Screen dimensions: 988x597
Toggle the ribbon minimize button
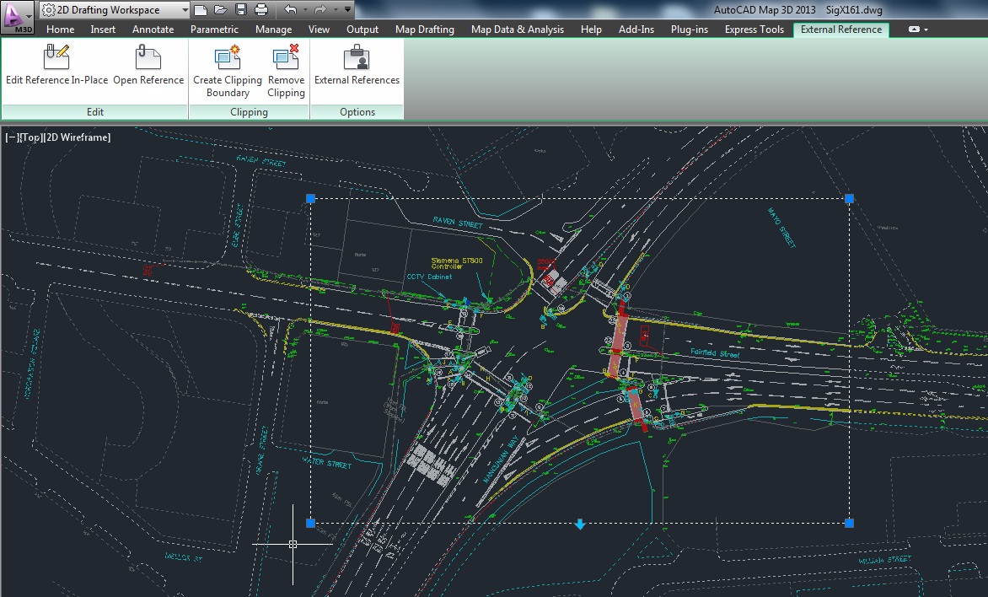tap(915, 29)
